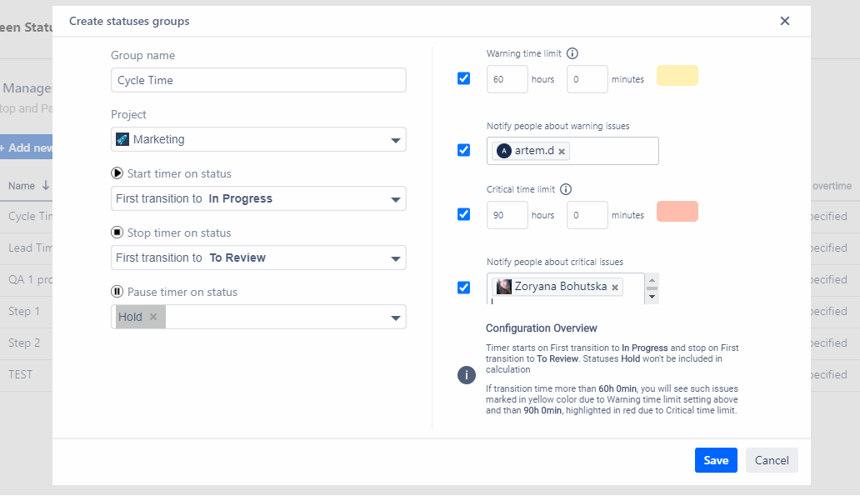Click the play icon beside Start timer

117,173
